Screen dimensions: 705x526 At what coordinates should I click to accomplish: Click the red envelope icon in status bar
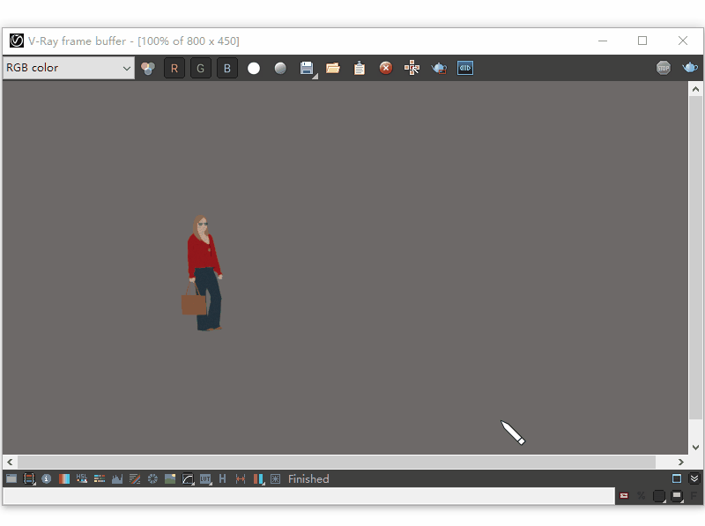click(x=624, y=495)
